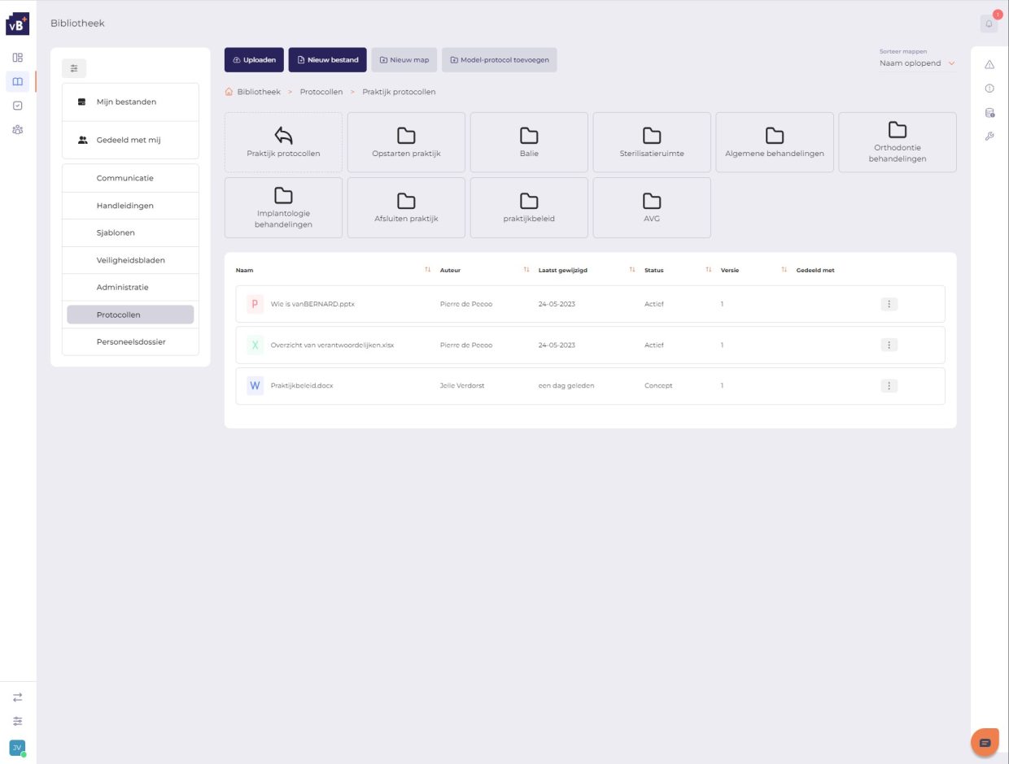
Task: Open the library book icon in sidebar
Action: point(18,81)
